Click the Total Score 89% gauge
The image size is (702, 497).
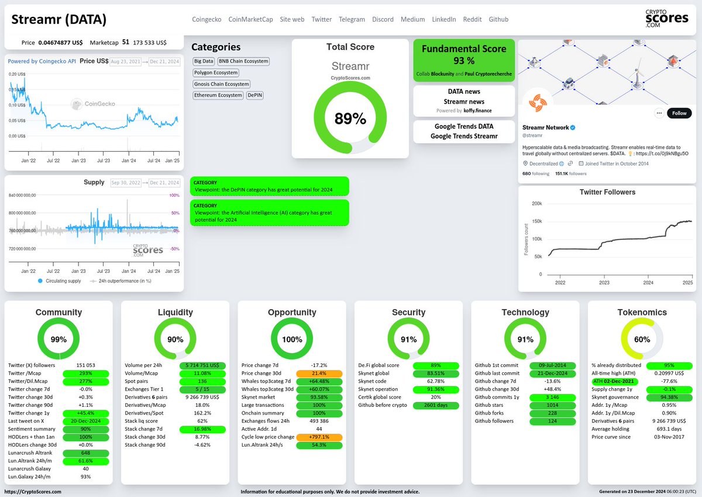tap(350, 118)
